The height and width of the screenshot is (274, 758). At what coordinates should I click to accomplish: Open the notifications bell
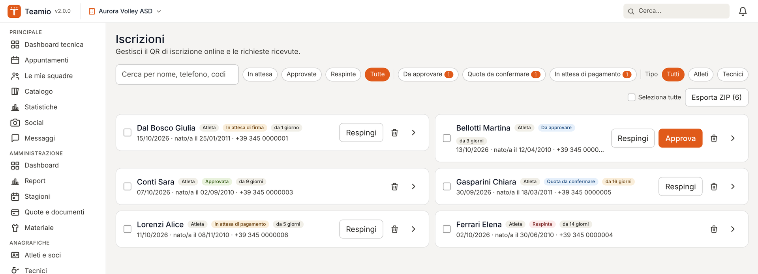[743, 11]
